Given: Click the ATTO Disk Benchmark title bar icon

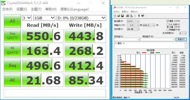Looking at the screenshot, I should click(x=115, y=7).
